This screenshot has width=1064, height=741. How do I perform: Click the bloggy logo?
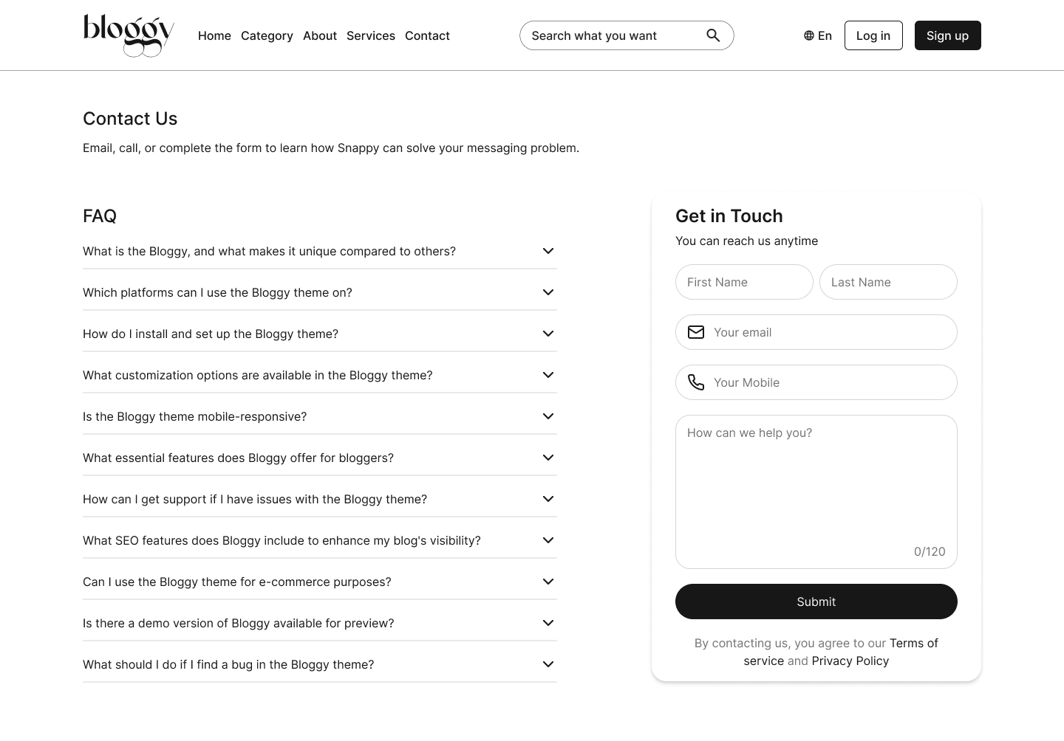coord(129,35)
